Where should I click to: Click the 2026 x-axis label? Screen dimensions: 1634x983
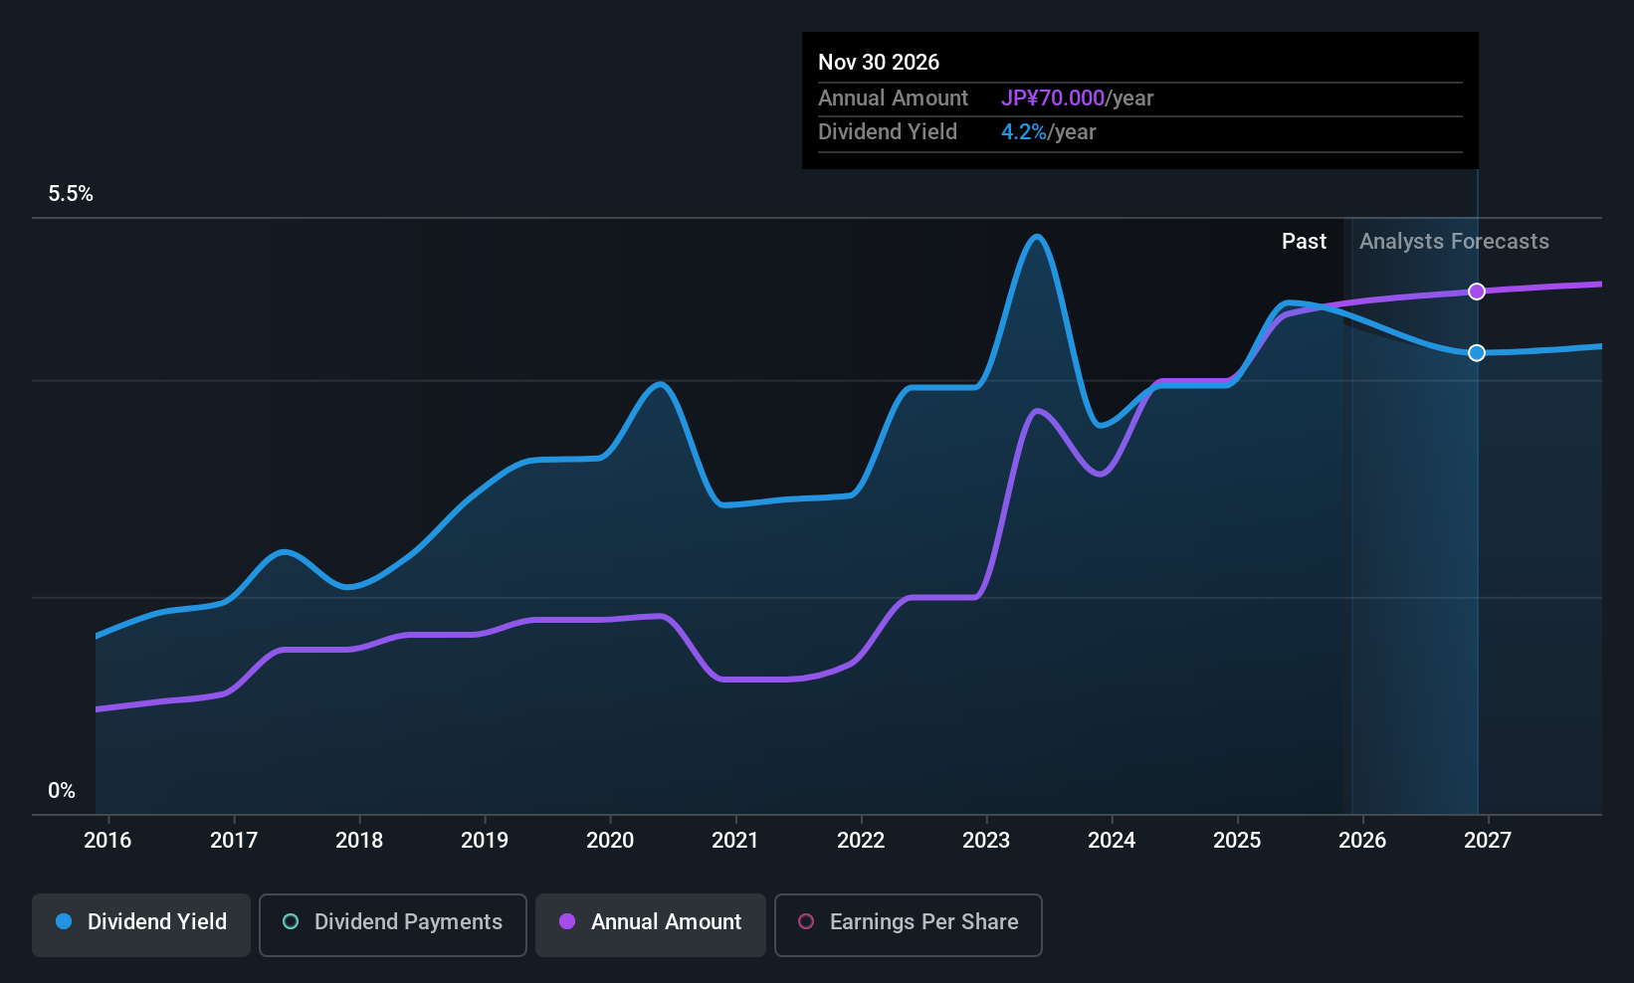1362,841
